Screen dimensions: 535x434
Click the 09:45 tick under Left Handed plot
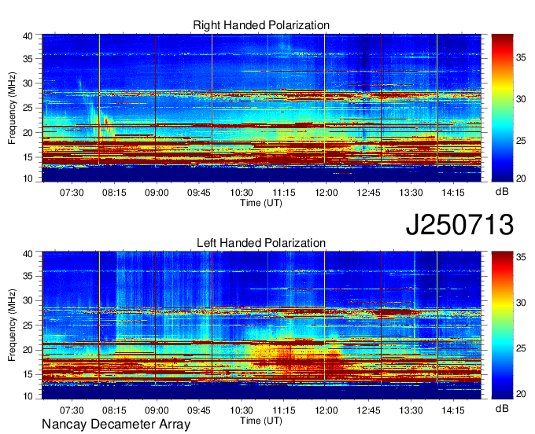point(199,410)
